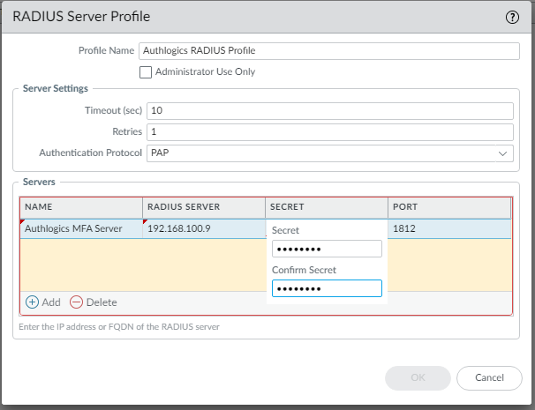Click the Profile Name input field
Viewport: 535px width, 410px height.
point(329,51)
